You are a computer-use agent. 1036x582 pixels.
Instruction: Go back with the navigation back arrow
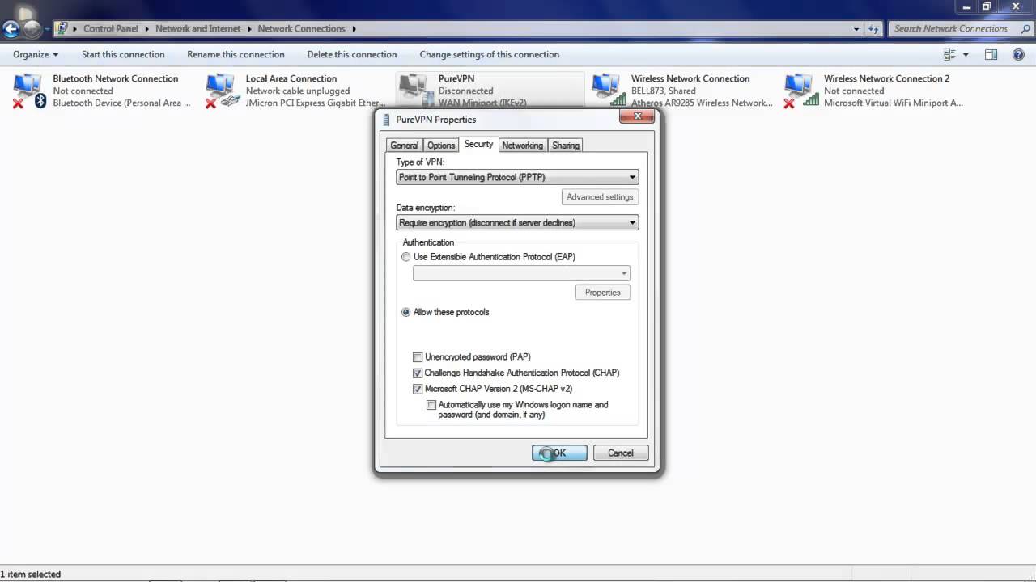(11, 30)
